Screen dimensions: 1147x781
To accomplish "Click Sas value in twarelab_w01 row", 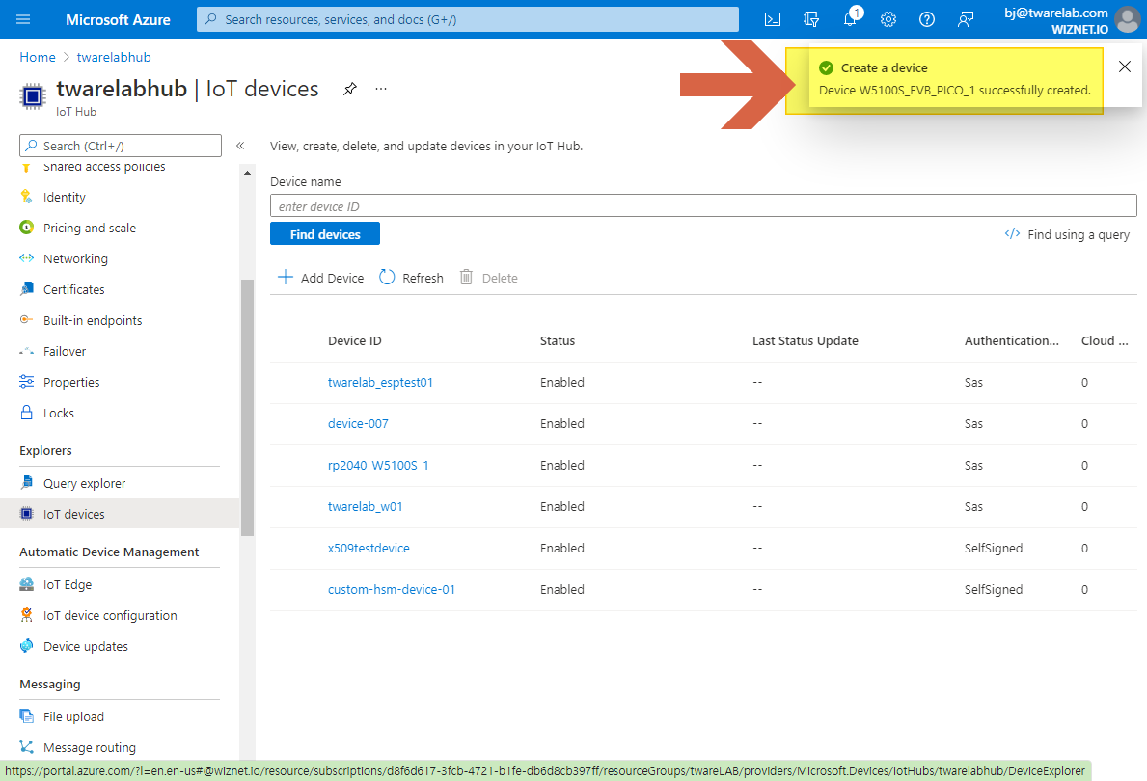I will [973, 507].
